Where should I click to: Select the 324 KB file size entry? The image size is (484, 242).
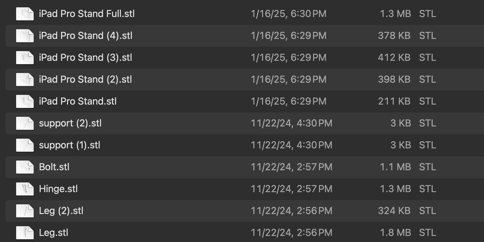pos(394,211)
